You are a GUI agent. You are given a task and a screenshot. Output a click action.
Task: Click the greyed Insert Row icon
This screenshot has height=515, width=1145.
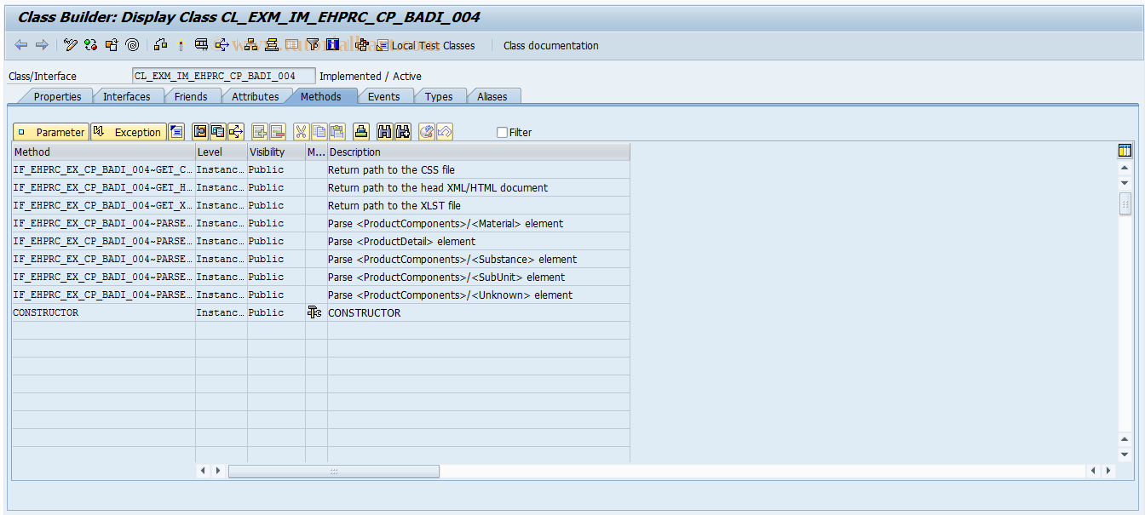(x=259, y=132)
